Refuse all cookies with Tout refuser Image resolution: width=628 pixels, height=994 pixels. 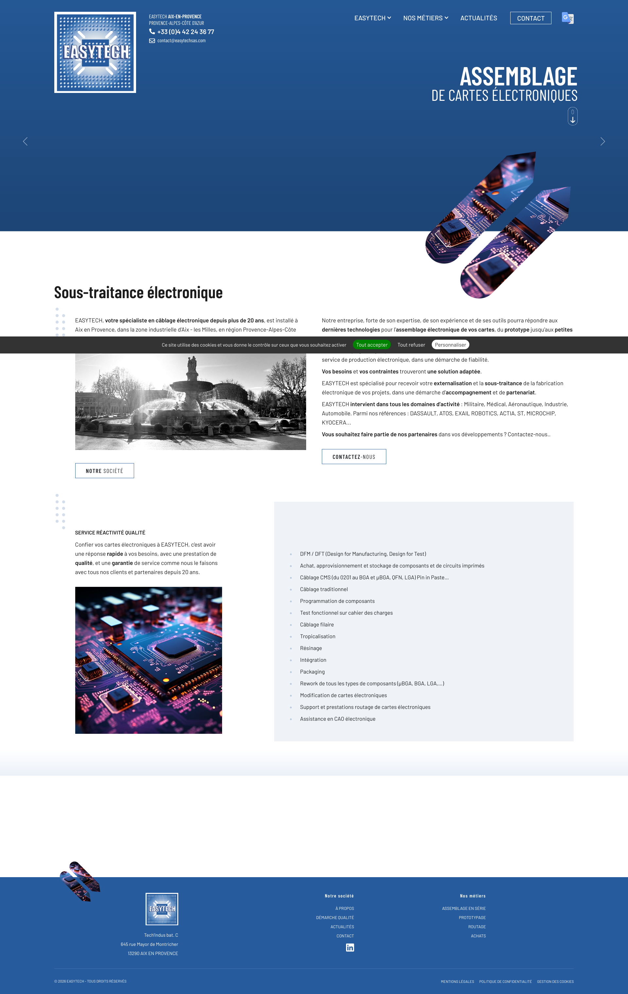[x=411, y=345]
